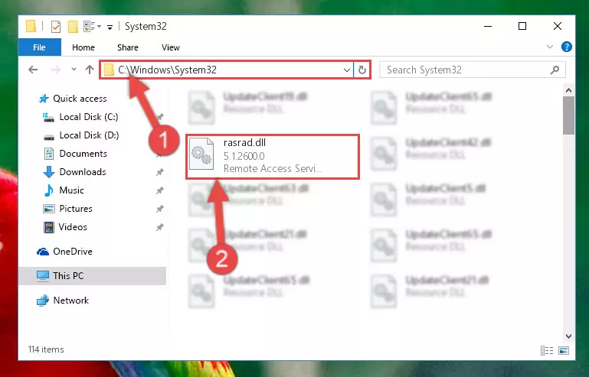Viewport: 589px width, 377px height.
Task: Click the pin icon beside Videos
Action: coord(159,227)
